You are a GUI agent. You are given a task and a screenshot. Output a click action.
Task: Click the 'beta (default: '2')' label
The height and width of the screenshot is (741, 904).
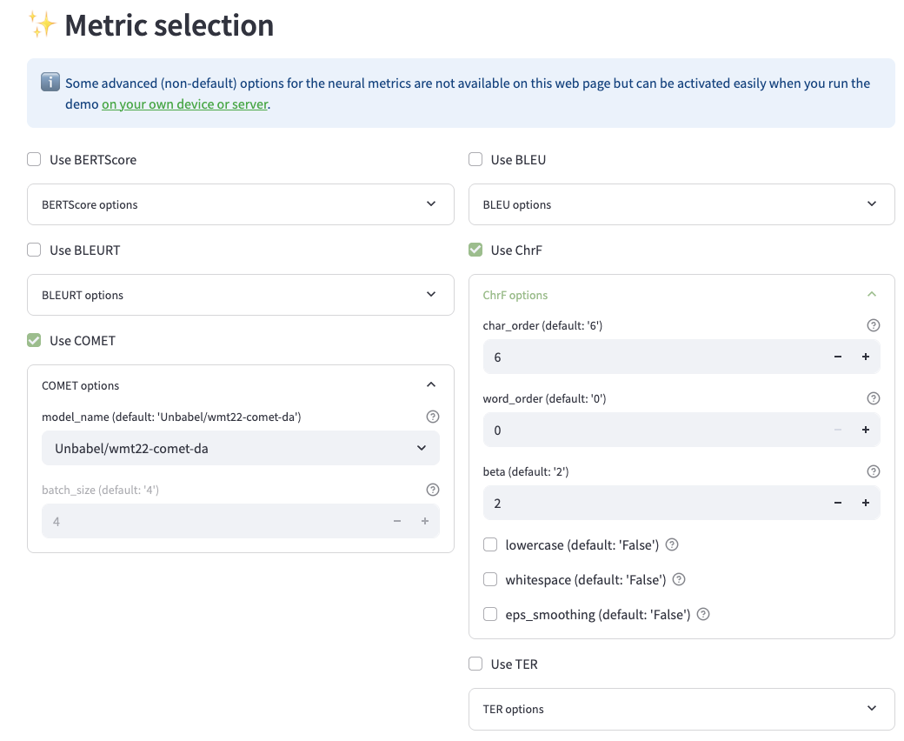tap(526, 471)
